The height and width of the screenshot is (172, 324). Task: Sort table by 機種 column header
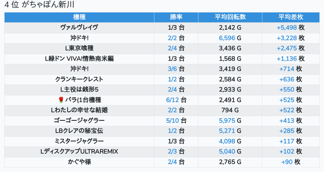(x=79, y=17)
